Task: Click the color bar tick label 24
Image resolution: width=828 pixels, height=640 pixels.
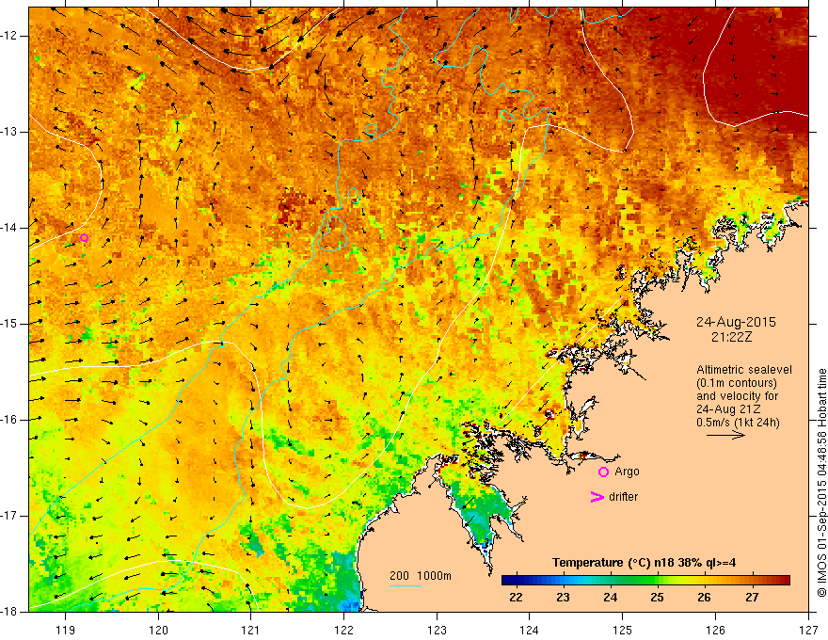Action: click(x=610, y=598)
